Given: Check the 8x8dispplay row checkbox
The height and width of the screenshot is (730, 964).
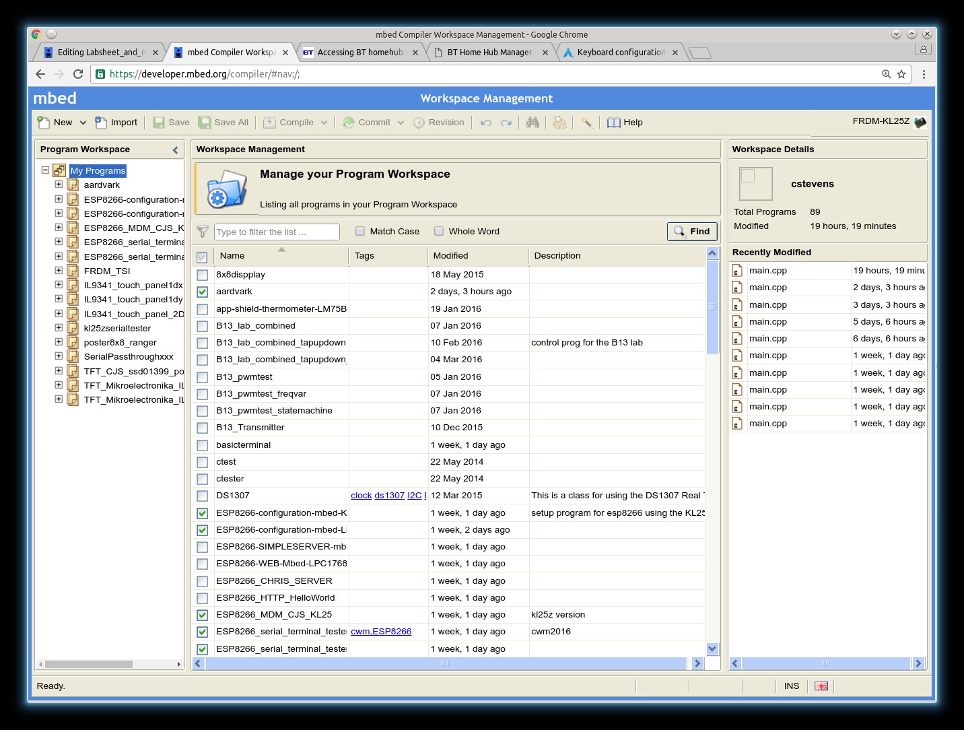Looking at the screenshot, I should coord(202,275).
